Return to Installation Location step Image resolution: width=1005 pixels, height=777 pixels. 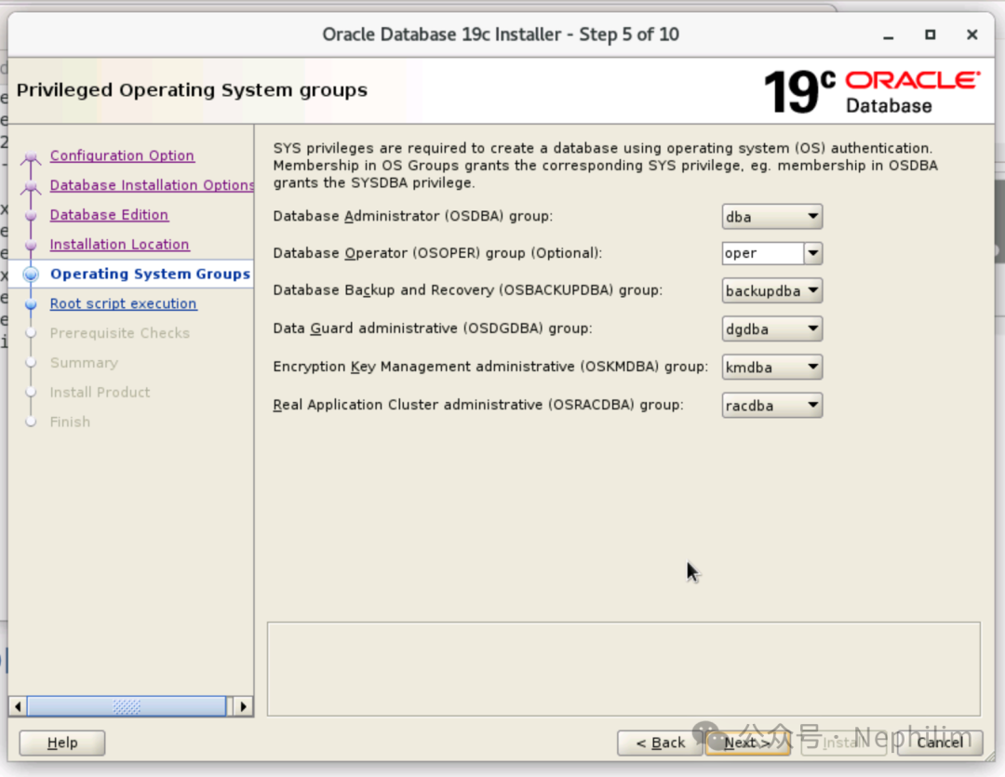coord(119,244)
